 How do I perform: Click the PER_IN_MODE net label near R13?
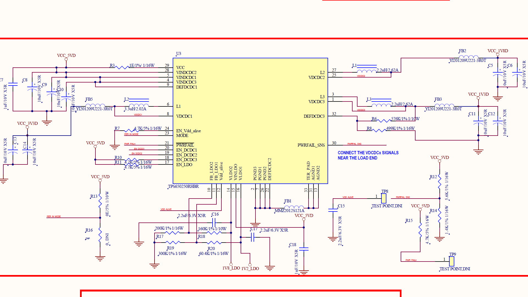[x=54, y=216]
